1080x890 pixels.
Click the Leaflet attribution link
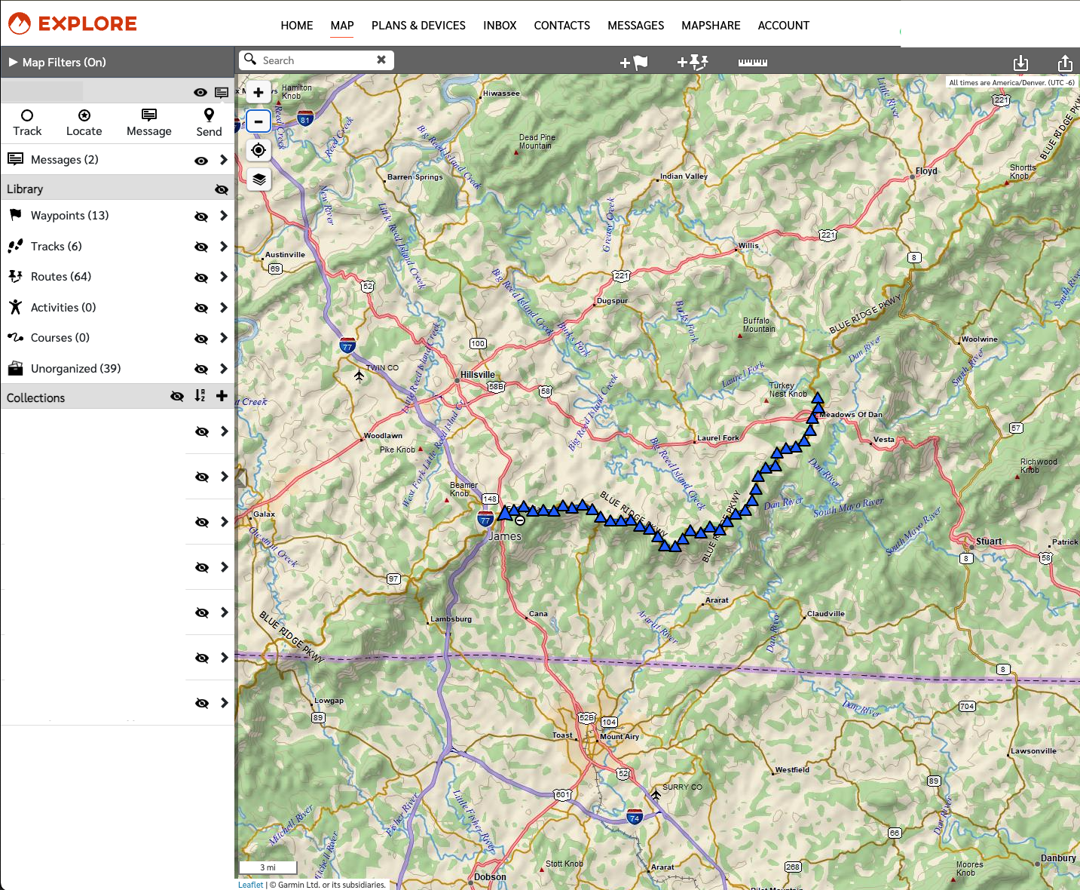point(250,884)
